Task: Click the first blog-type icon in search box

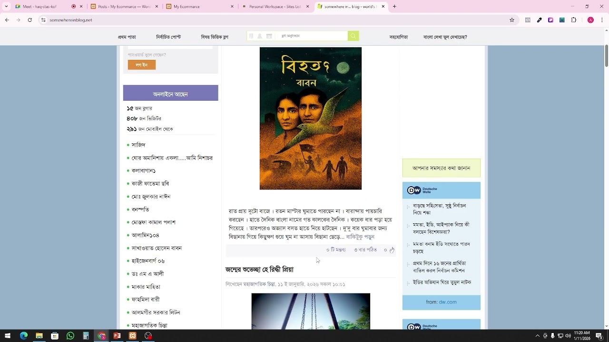Action: click(251, 36)
